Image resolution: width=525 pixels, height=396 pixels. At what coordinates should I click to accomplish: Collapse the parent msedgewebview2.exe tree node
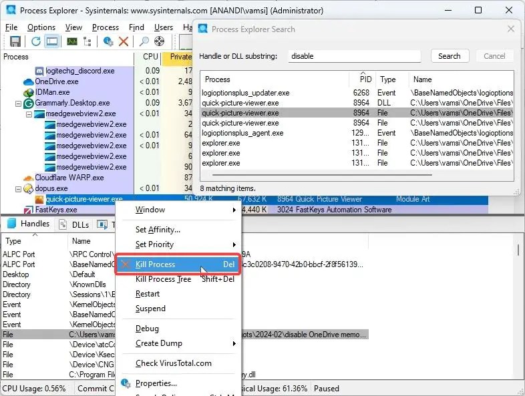pyautogui.click(x=29, y=114)
